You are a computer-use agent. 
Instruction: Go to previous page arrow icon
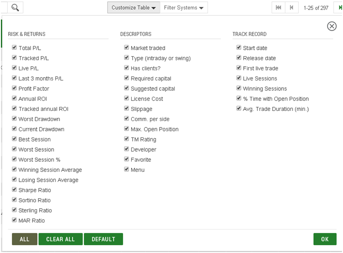(292, 8)
